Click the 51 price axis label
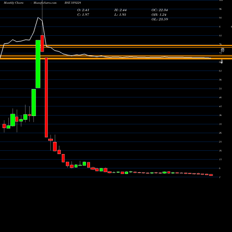The height and width of the screenshot is (232, 232). 220,89
